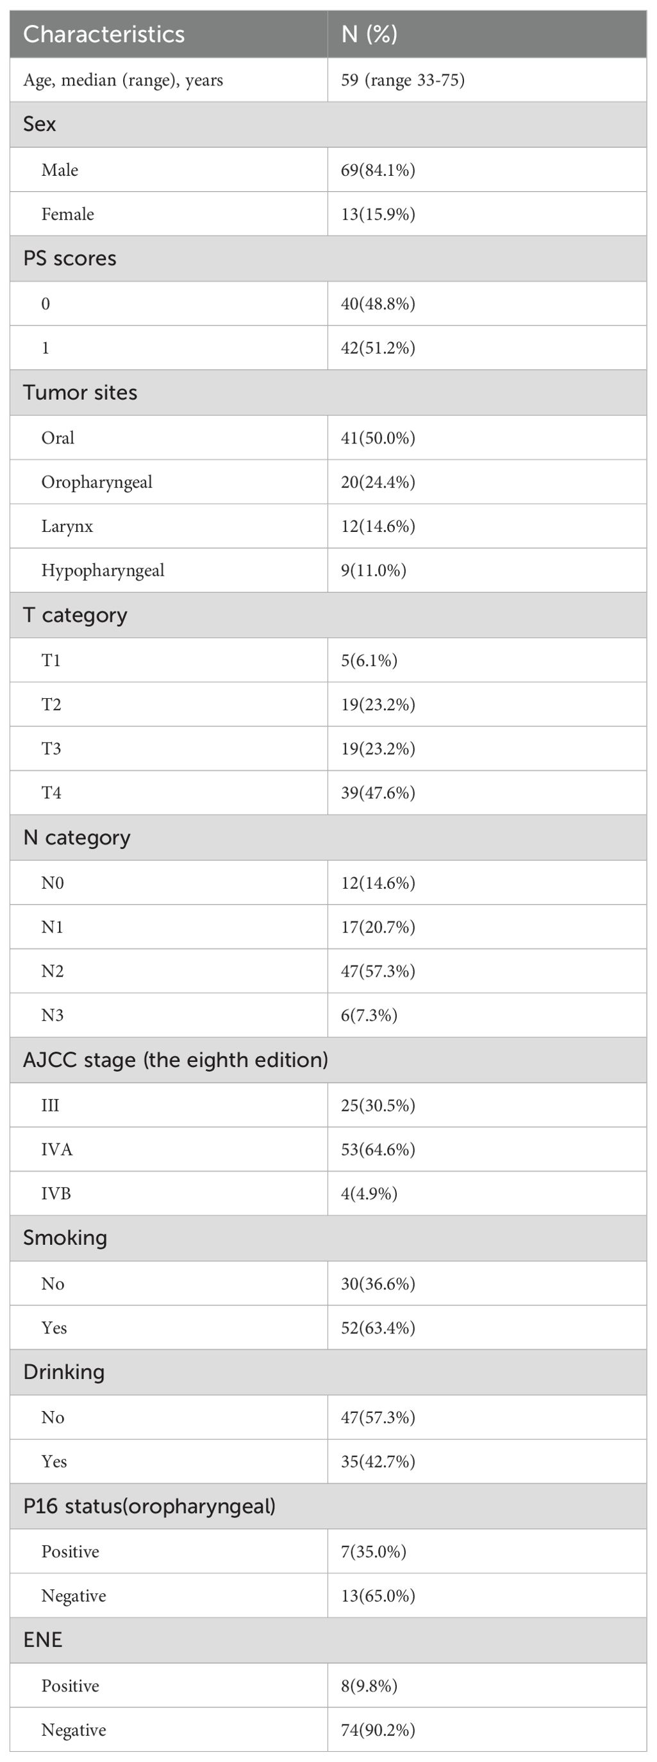Click the Sex section heading

point(40,124)
